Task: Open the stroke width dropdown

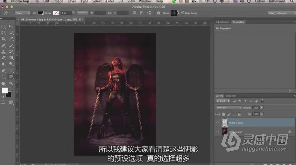Action: click(74, 13)
